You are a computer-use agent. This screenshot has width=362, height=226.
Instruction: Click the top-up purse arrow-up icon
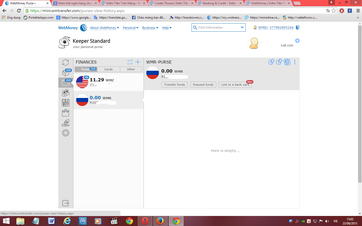pos(271,62)
